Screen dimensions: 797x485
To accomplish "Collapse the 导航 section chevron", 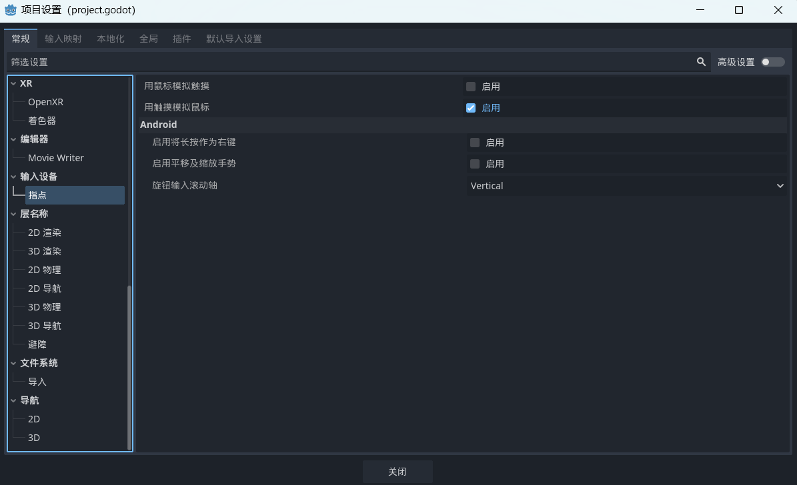I will pos(13,400).
